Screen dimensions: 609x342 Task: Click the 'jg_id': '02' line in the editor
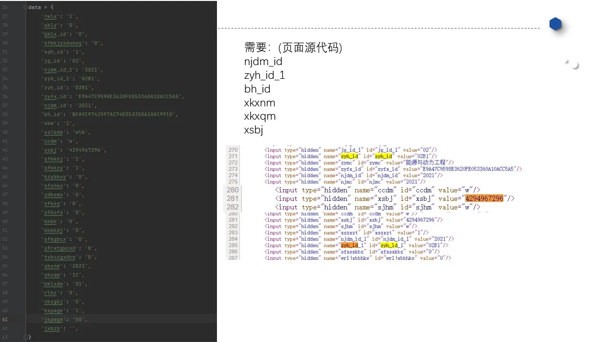pyautogui.click(x=63, y=61)
